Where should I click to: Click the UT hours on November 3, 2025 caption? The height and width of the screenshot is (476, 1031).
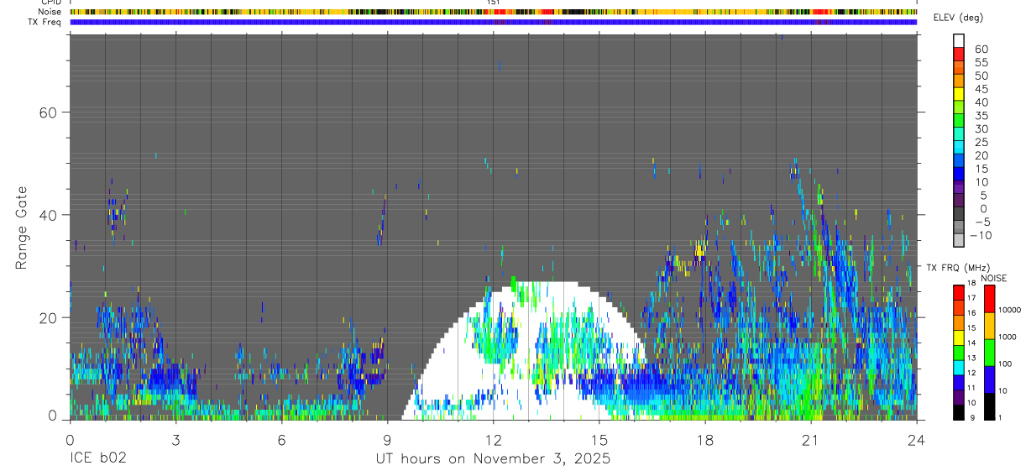tap(493, 459)
